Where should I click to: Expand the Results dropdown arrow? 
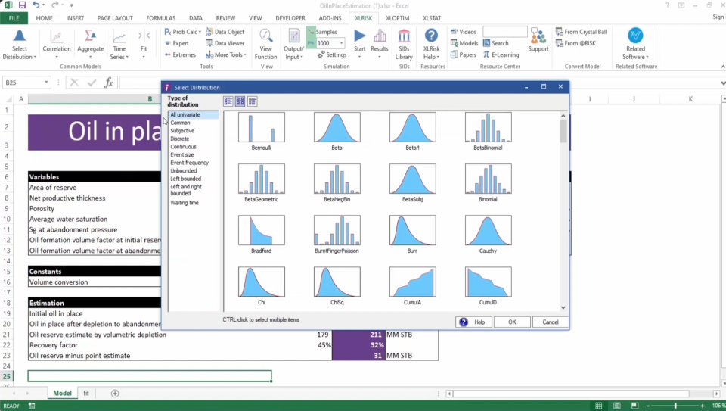[x=379, y=57]
